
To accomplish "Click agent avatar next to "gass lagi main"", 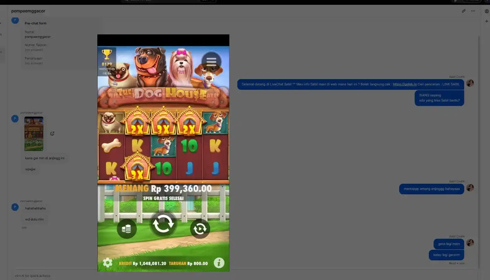I will (x=470, y=243).
